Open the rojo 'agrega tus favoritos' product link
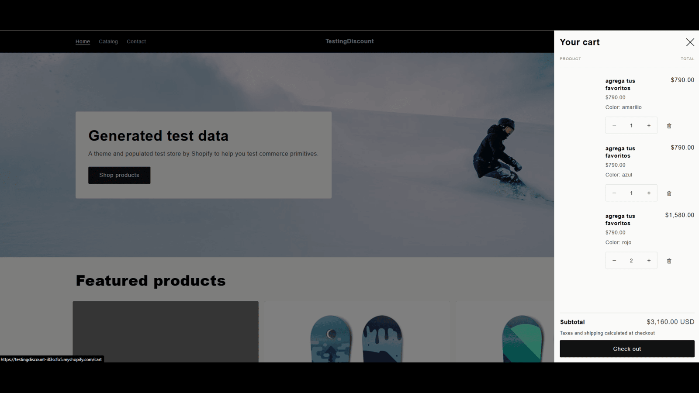The image size is (699, 393). [620, 220]
